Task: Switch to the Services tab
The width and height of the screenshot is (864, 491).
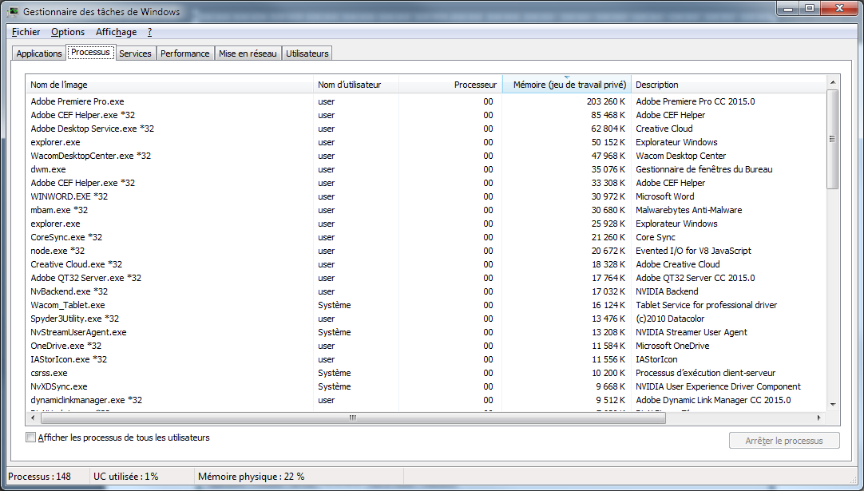Action: (135, 53)
